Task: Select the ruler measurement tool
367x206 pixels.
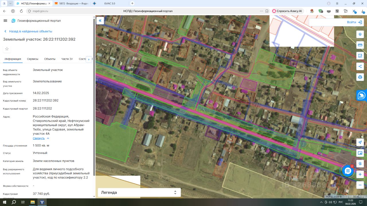Action: point(360,45)
